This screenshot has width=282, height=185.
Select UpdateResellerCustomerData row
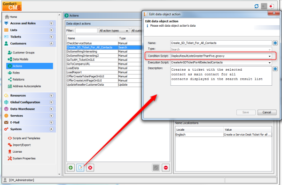point(104,84)
